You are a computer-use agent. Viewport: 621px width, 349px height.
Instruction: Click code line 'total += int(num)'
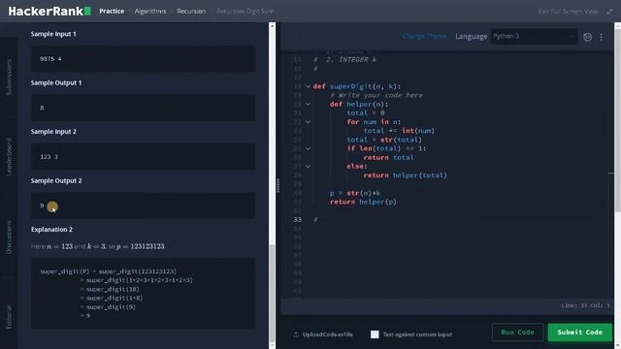399,131
